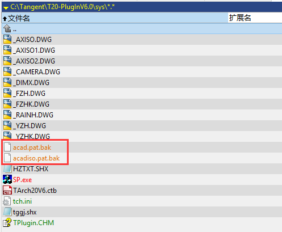Click the HZTXT.SHX file icon

[7, 168]
